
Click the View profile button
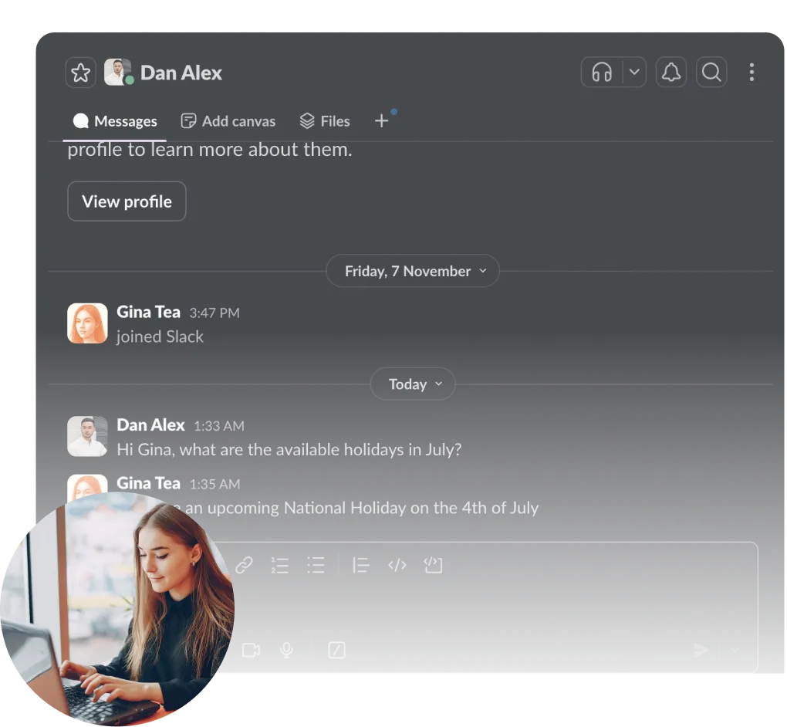(127, 201)
